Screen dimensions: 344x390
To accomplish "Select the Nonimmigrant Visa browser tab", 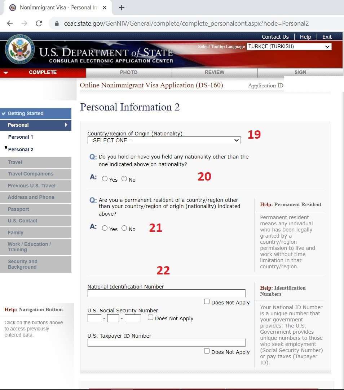I will pos(58,8).
